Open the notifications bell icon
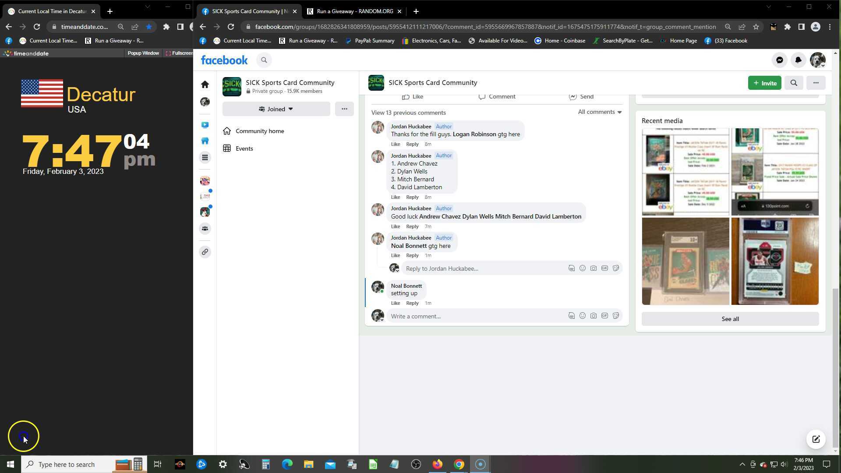 click(x=798, y=60)
